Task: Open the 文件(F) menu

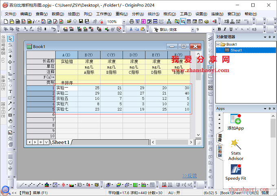Action: coord(10,14)
